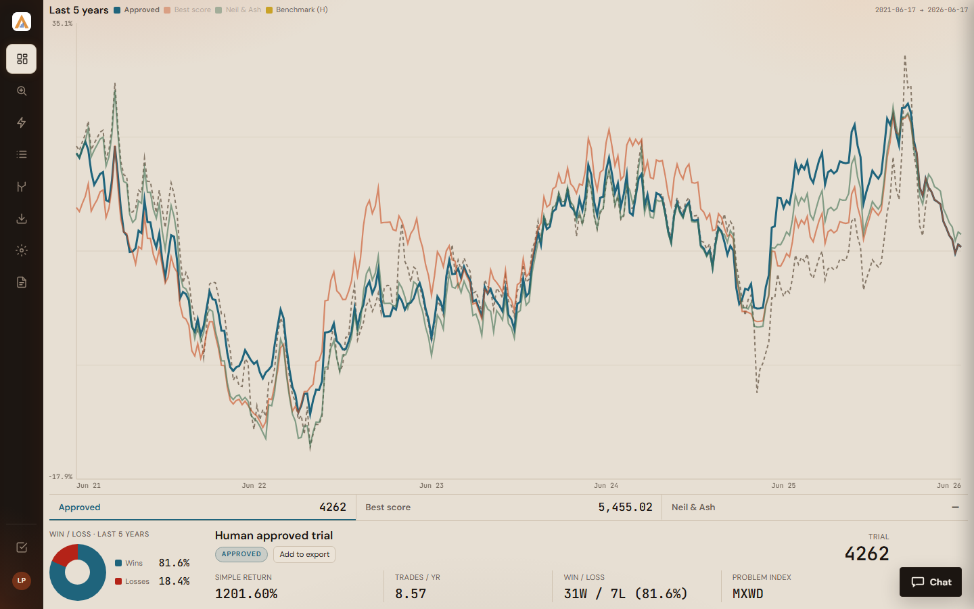Click the Add to export button
974x609 pixels.
[304, 554]
